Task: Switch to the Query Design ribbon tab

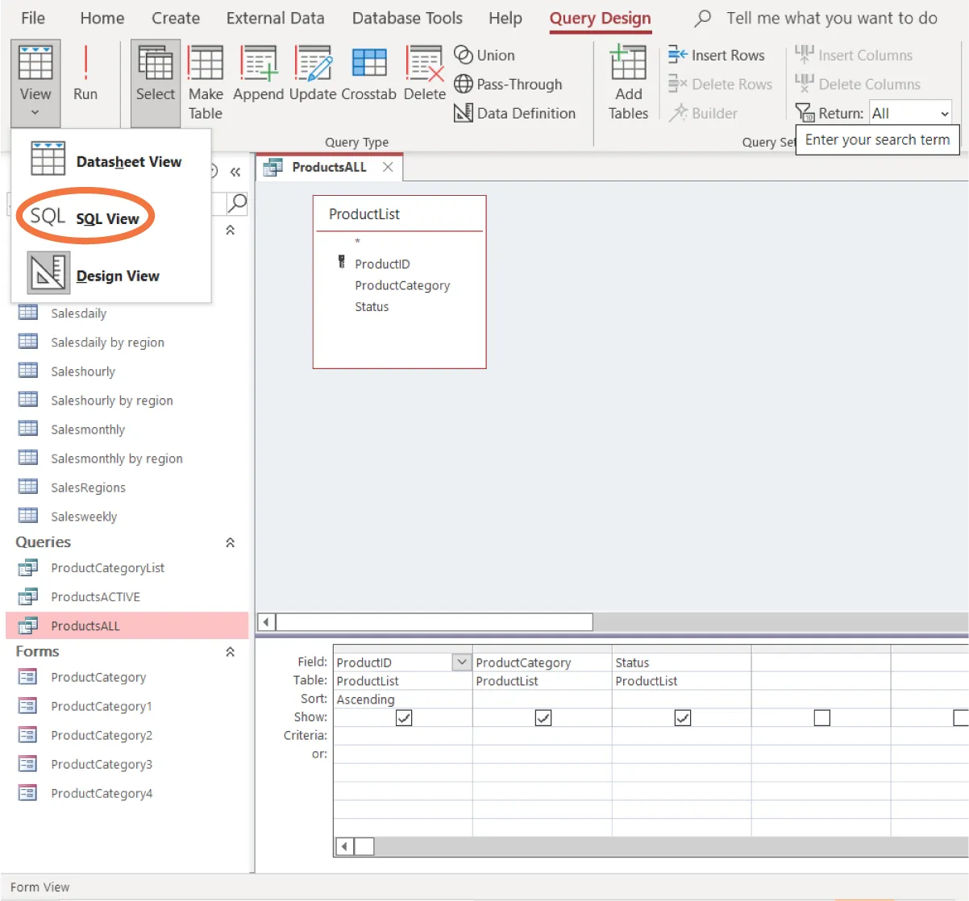Action: pos(600,18)
